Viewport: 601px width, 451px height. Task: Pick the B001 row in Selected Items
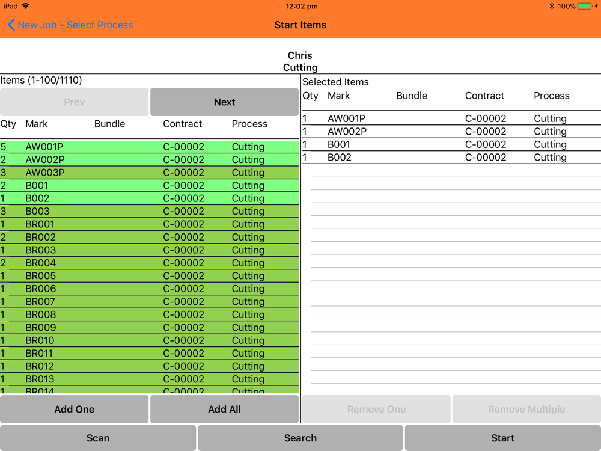coord(451,144)
